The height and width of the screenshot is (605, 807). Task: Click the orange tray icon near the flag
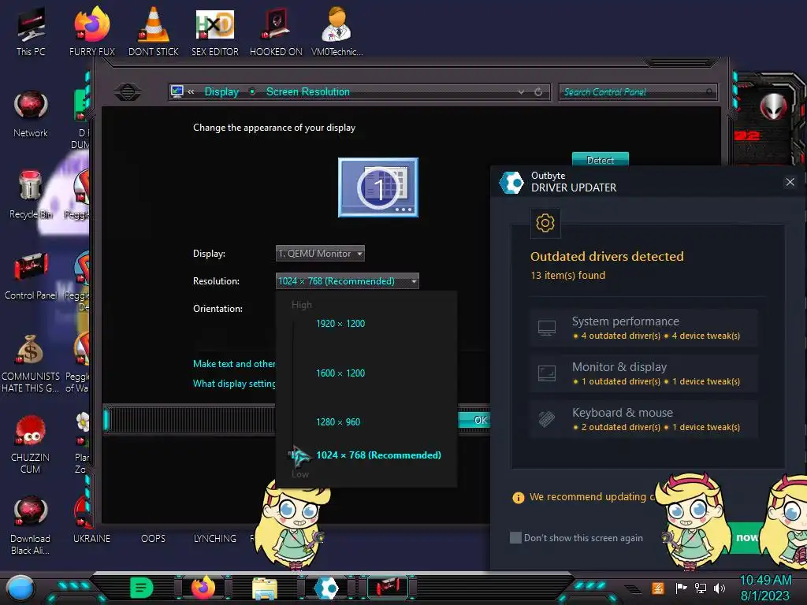click(x=658, y=588)
